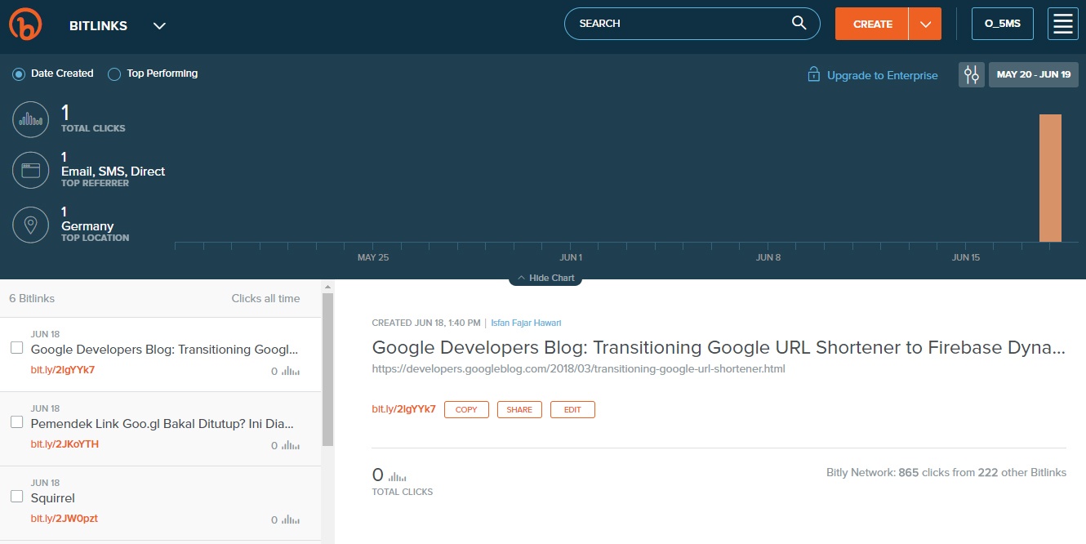Screen dimensions: 1086x544
Task: Select the Top Performing radio option
Action: 114,74
